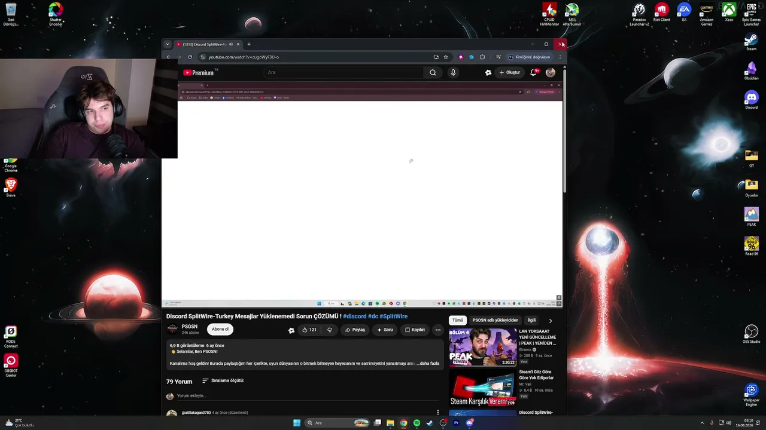Screen dimensions: 766x430
Task: Select the İlgili filter chip
Action: point(531,320)
